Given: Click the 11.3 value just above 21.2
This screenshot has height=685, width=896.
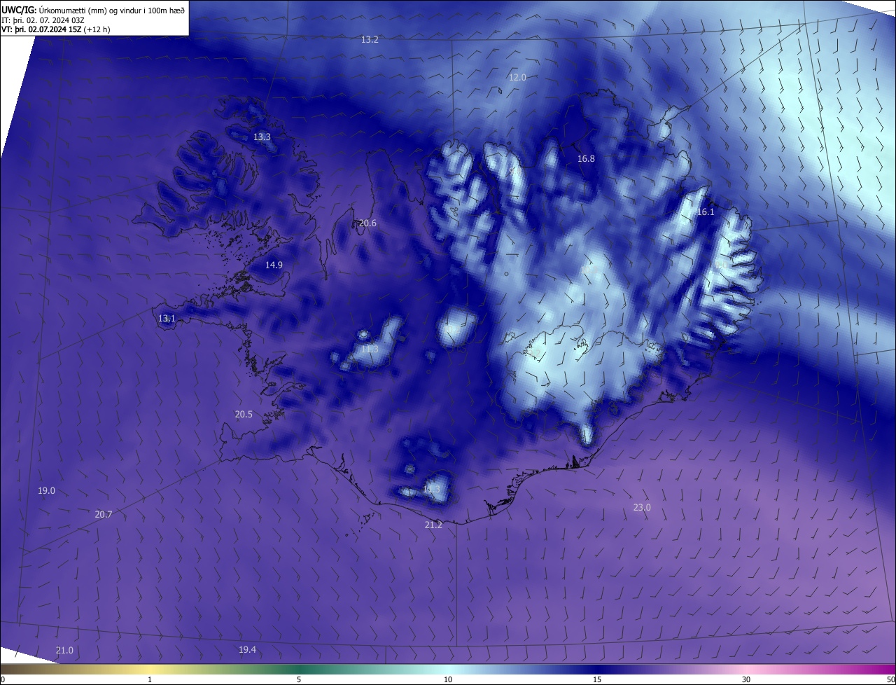Looking at the screenshot, I should pos(431,490).
